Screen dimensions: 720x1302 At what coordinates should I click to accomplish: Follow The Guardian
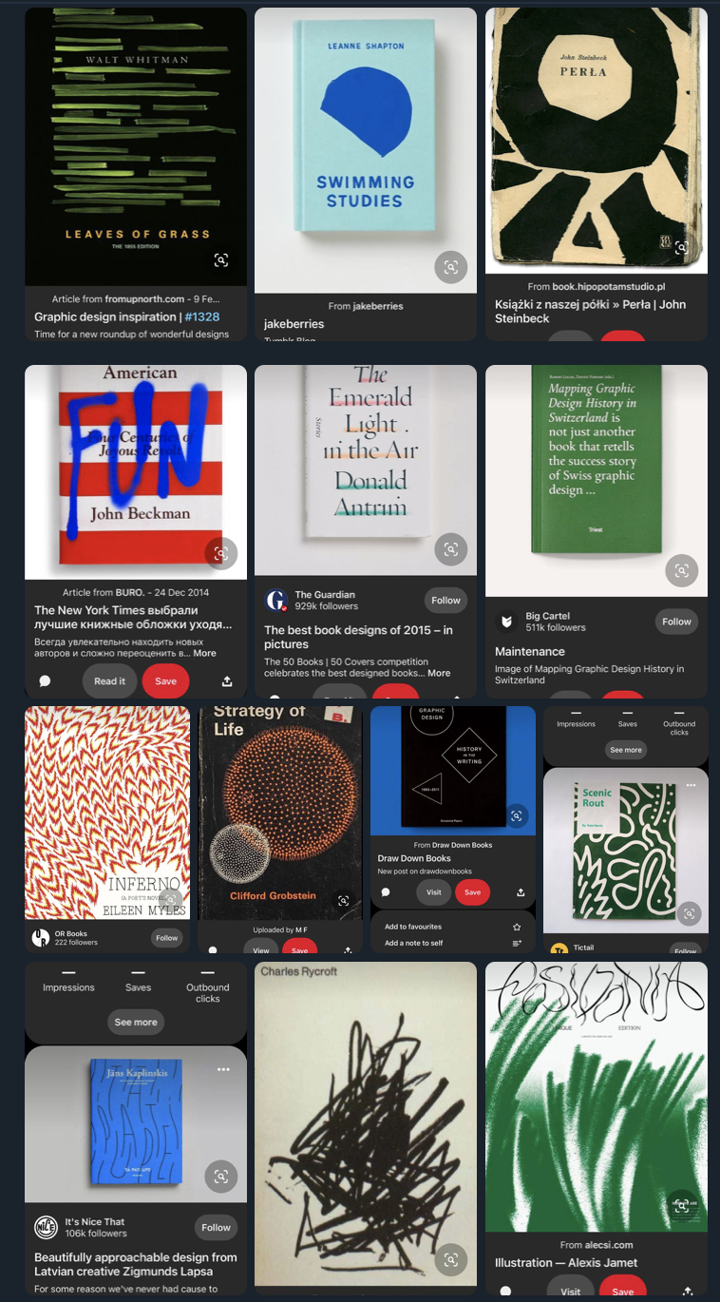click(445, 600)
